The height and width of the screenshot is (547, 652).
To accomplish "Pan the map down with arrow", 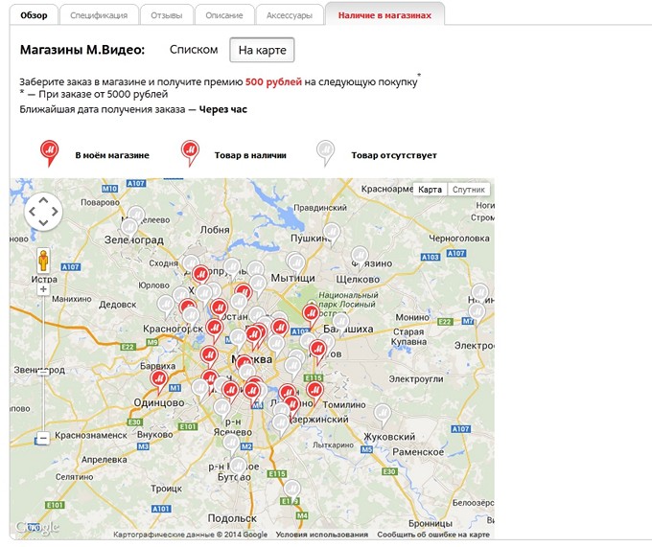I will pyautogui.click(x=43, y=222).
